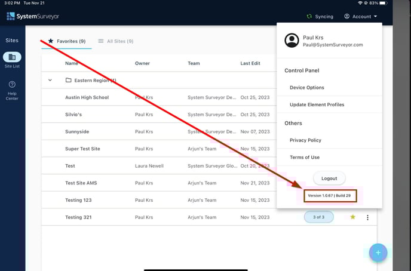Select Update Element Profiles
411x271 pixels.
click(317, 104)
